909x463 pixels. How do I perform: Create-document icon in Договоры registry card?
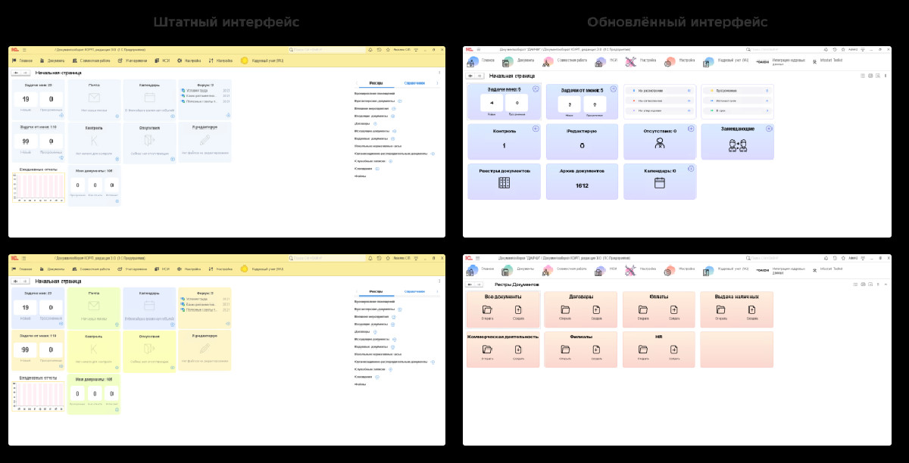point(596,310)
